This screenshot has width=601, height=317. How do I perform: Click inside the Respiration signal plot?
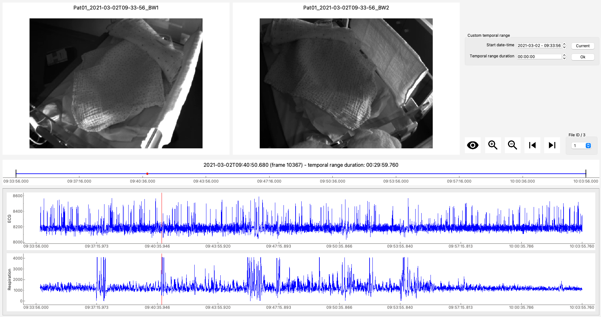click(310, 279)
